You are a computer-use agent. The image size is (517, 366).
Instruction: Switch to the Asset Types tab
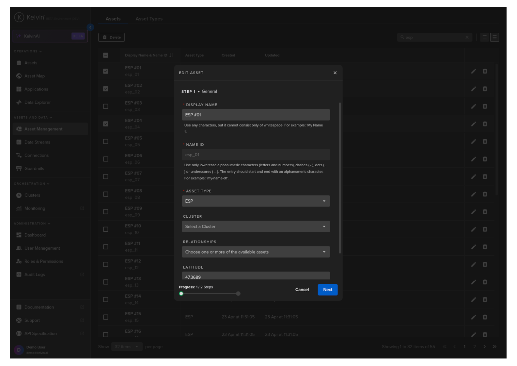(x=149, y=19)
